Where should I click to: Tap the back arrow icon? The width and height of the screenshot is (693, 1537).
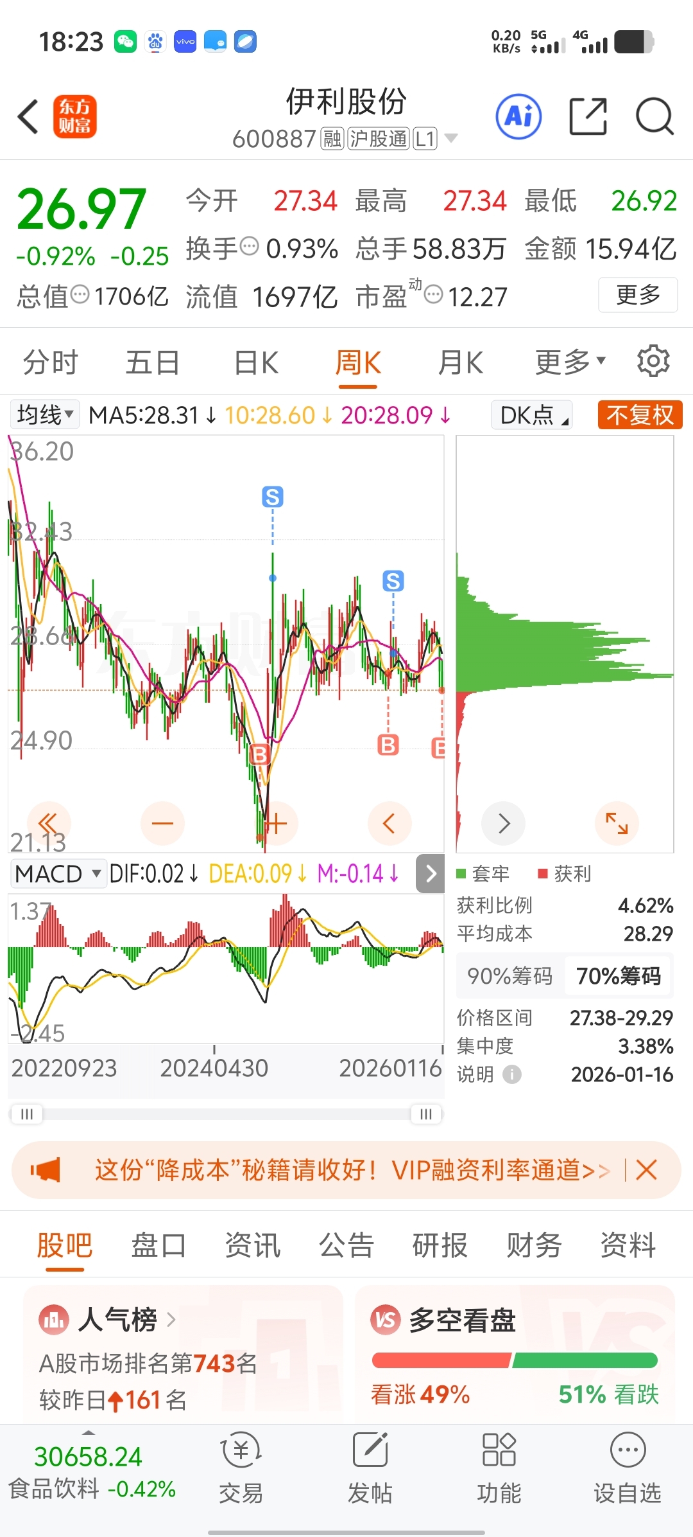pos(28,117)
